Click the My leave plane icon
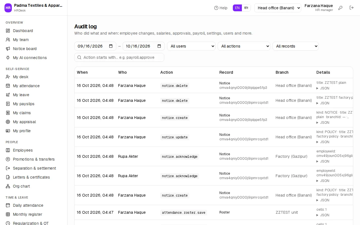The image size is (360, 225). [8, 95]
